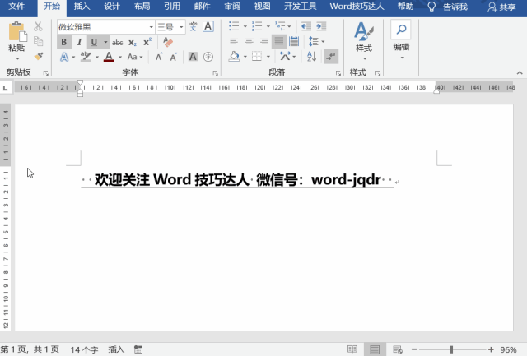
Task: Click the borders icon
Action: coord(257,57)
